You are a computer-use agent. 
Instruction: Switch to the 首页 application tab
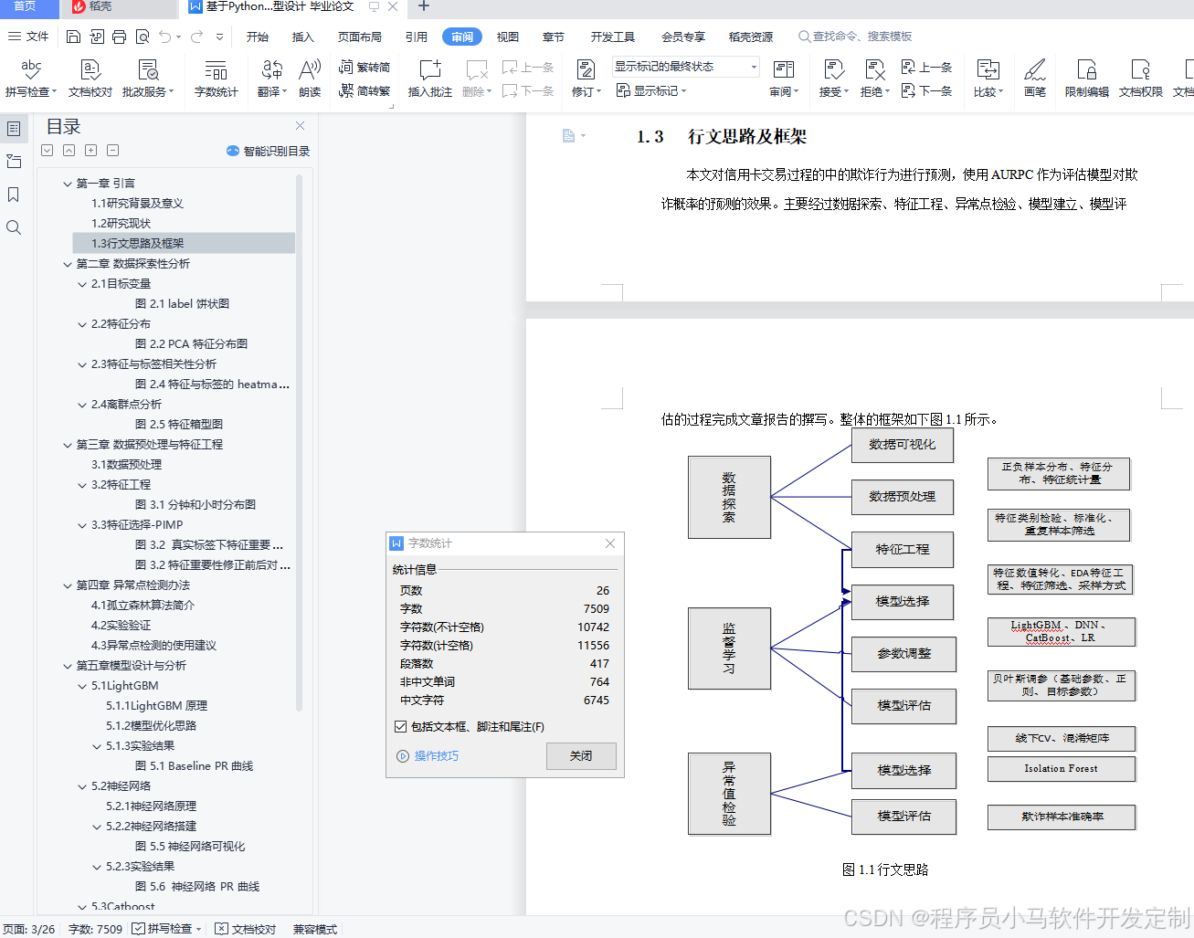pos(27,9)
